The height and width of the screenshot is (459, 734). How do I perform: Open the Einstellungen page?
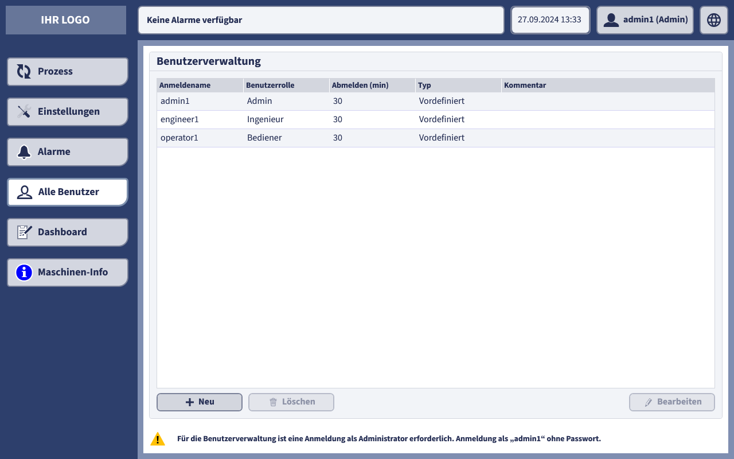[x=68, y=112]
